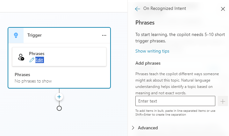This screenshot has height=136, width=229.
Task: Go back using the panel's left arrow
Action: (138, 9)
